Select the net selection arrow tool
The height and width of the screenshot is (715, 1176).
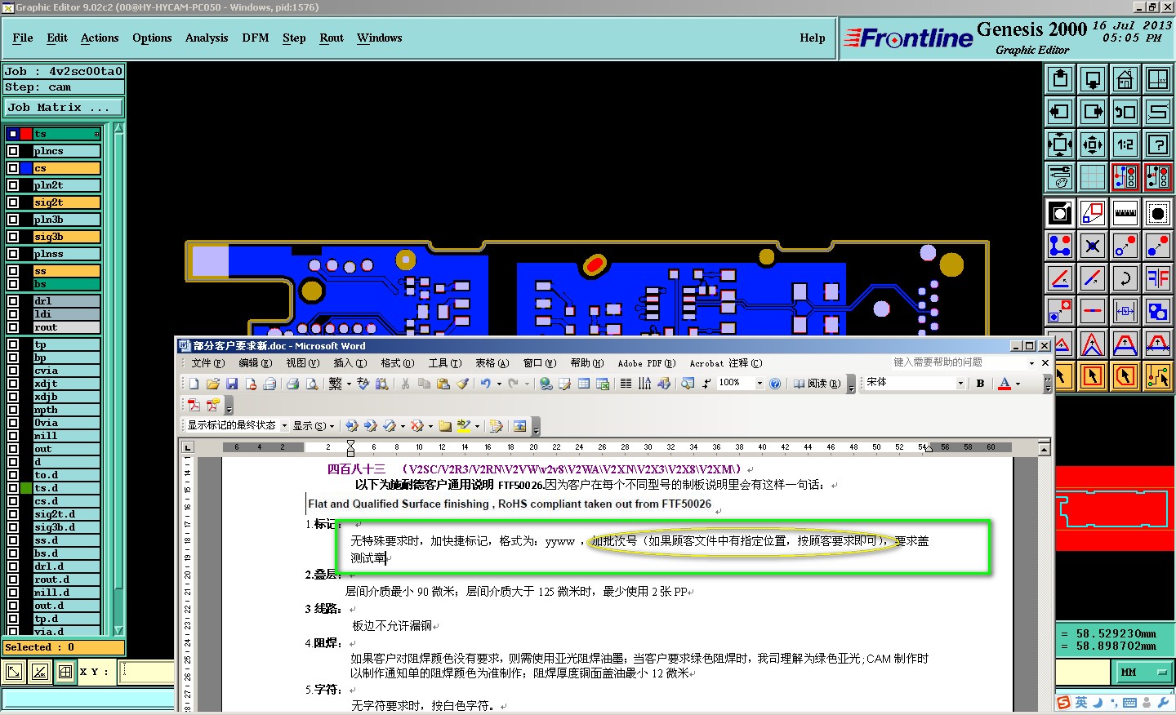[x=1158, y=376]
